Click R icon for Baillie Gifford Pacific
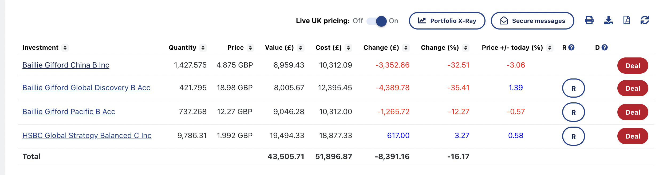The image size is (663, 175). click(x=573, y=112)
